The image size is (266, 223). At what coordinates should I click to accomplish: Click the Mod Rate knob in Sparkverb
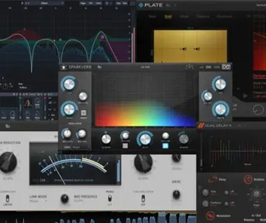[81, 134]
